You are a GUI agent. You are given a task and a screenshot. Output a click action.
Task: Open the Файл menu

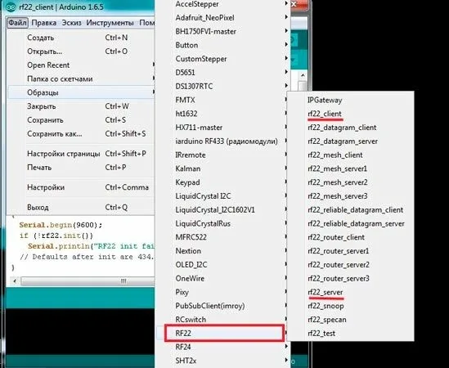[17, 23]
